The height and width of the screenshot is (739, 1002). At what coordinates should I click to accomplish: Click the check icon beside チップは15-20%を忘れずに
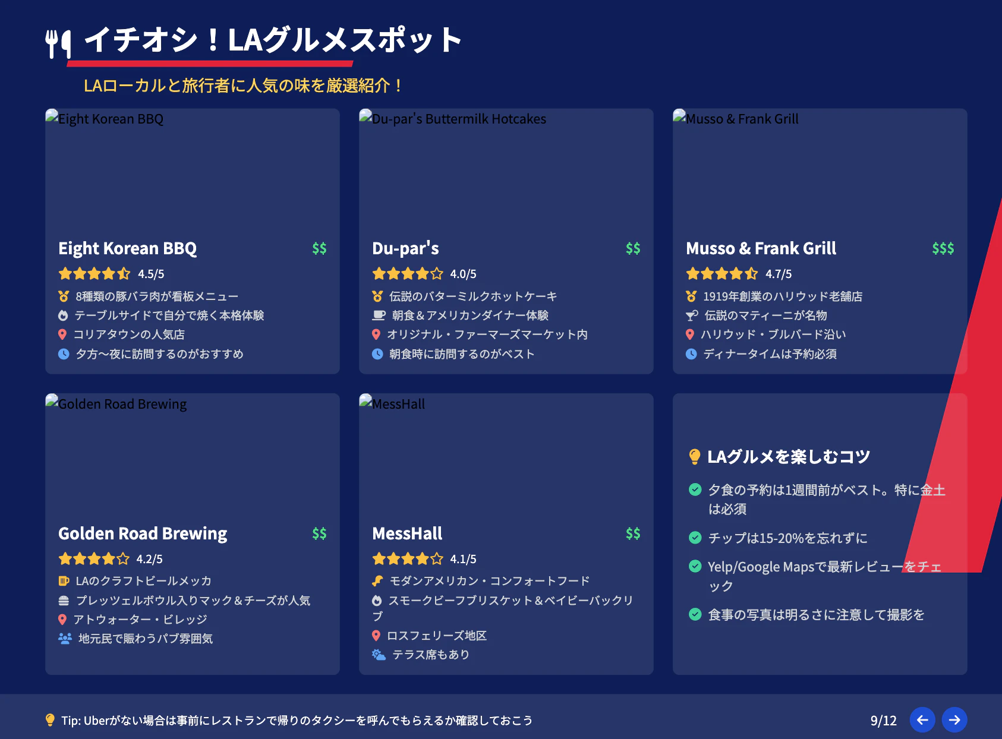click(x=695, y=538)
